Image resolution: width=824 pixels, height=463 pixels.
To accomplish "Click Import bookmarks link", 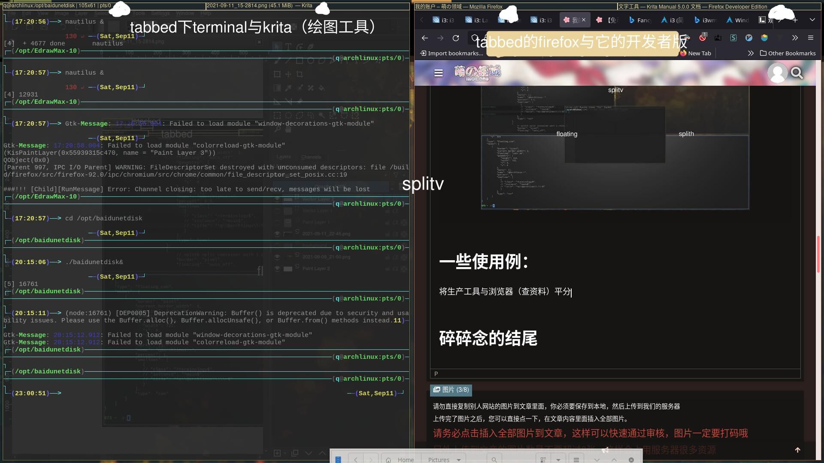I will pos(451,53).
